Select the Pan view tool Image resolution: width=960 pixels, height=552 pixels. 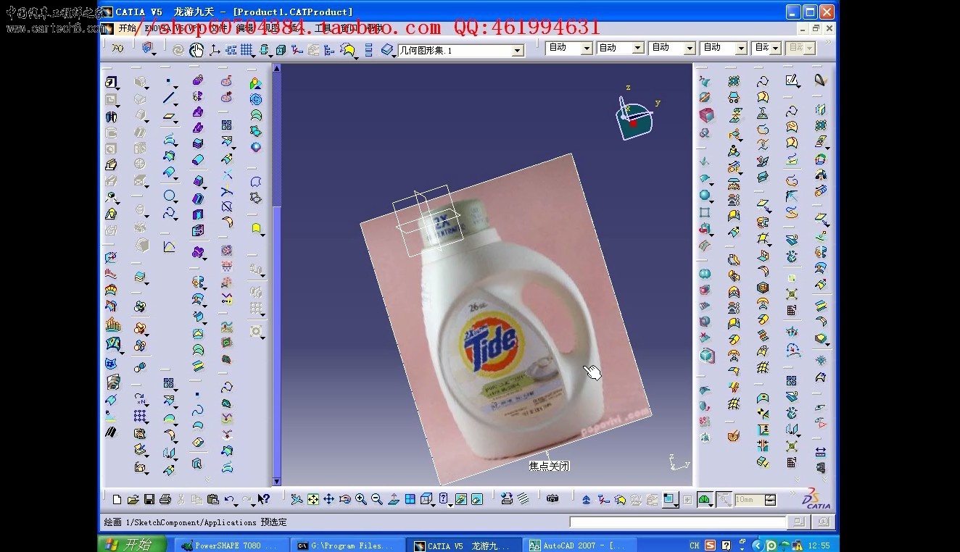328,499
